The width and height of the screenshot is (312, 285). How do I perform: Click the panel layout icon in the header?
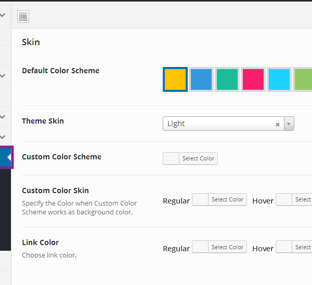(23, 17)
